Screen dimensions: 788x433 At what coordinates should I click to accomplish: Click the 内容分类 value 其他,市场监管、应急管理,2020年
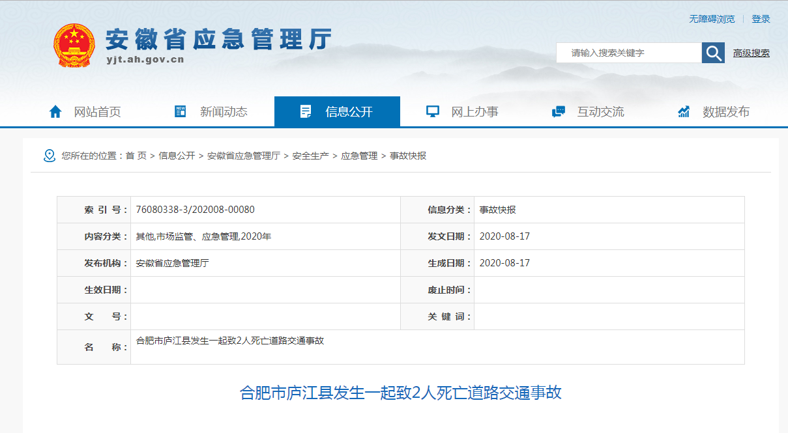(x=203, y=236)
